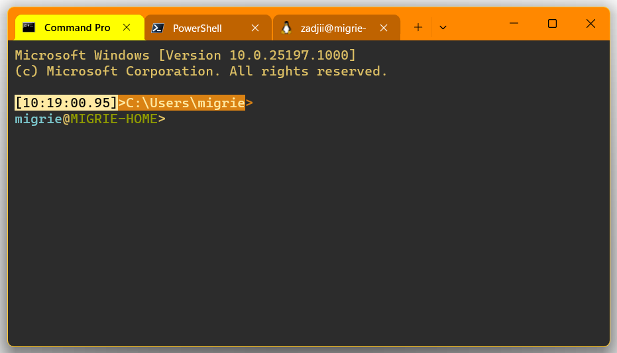Click the Microsoft Corporation copyright line
The image size is (617, 353).
pyautogui.click(x=201, y=71)
